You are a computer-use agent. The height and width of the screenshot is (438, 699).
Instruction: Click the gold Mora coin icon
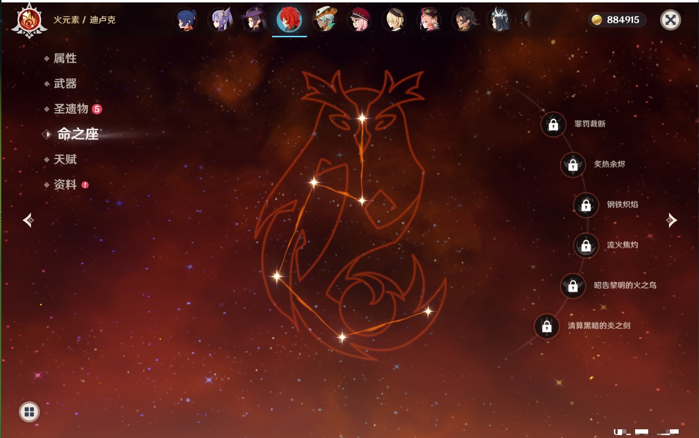pos(597,20)
